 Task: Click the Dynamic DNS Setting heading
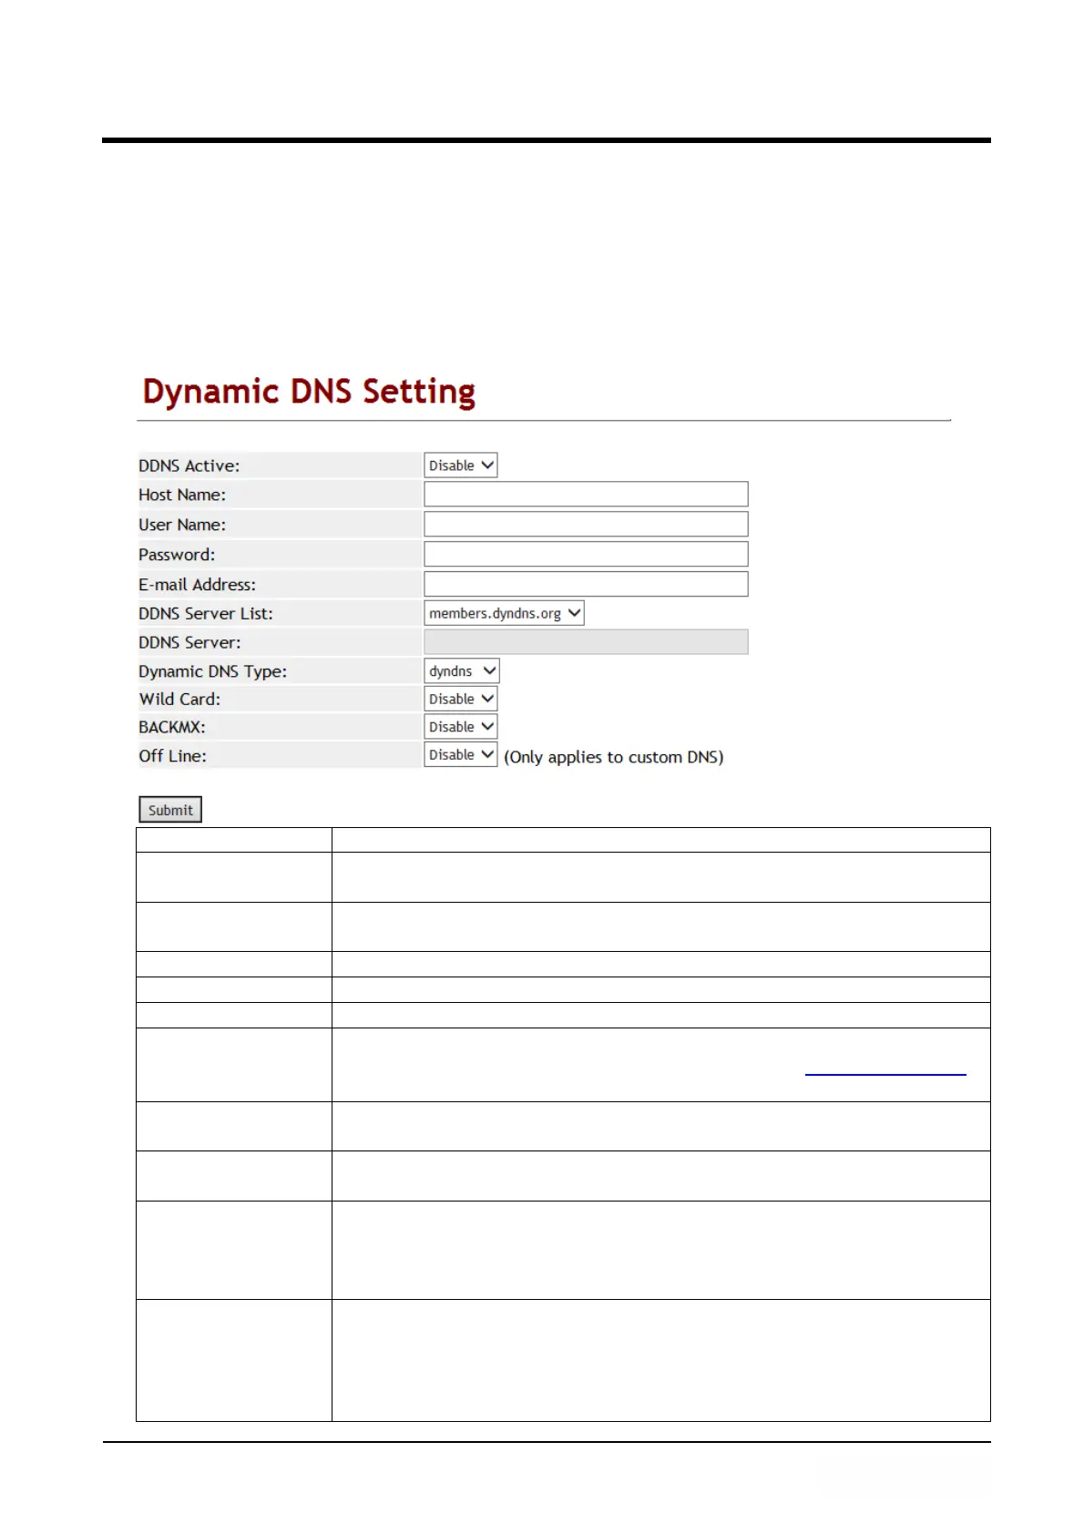tap(309, 392)
